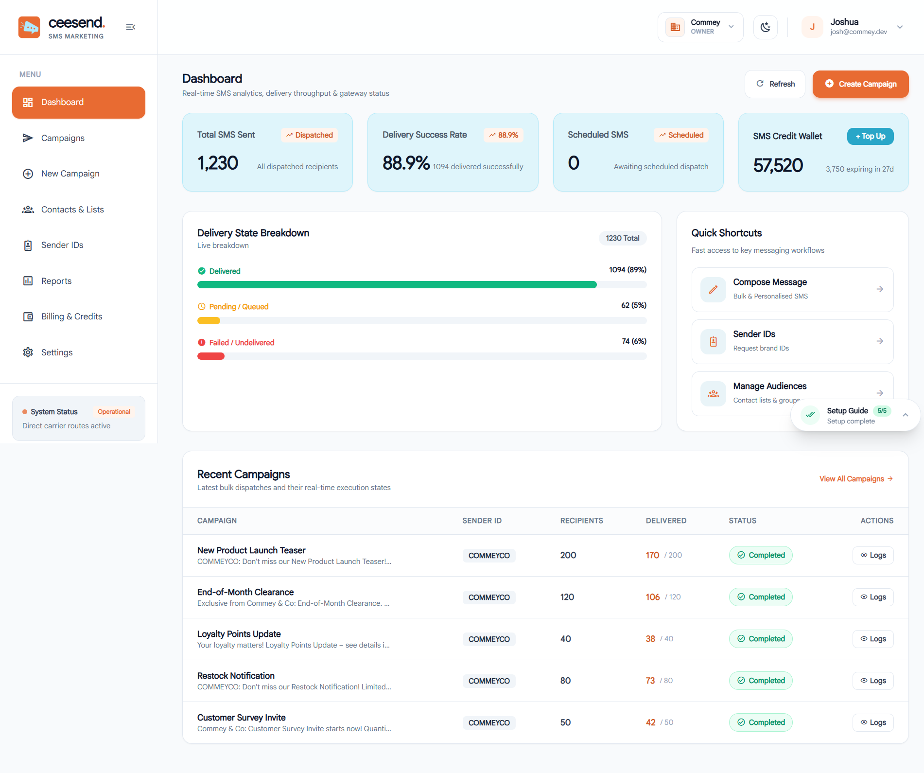View Logs for New Product Launch Teaser
The image size is (924, 773).
click(873, 555)
